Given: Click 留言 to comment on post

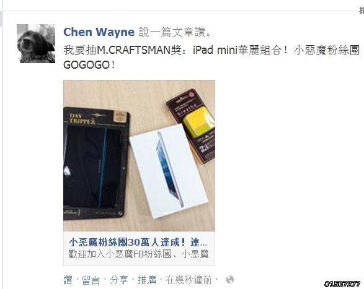Looking at the screenshot, I should pyautogui.click(x=91, y=280).
